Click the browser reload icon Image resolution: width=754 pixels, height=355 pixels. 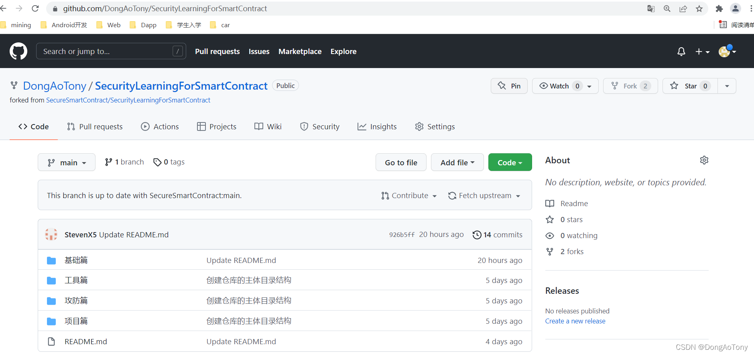pyautogui.click(x=35, y=8)
